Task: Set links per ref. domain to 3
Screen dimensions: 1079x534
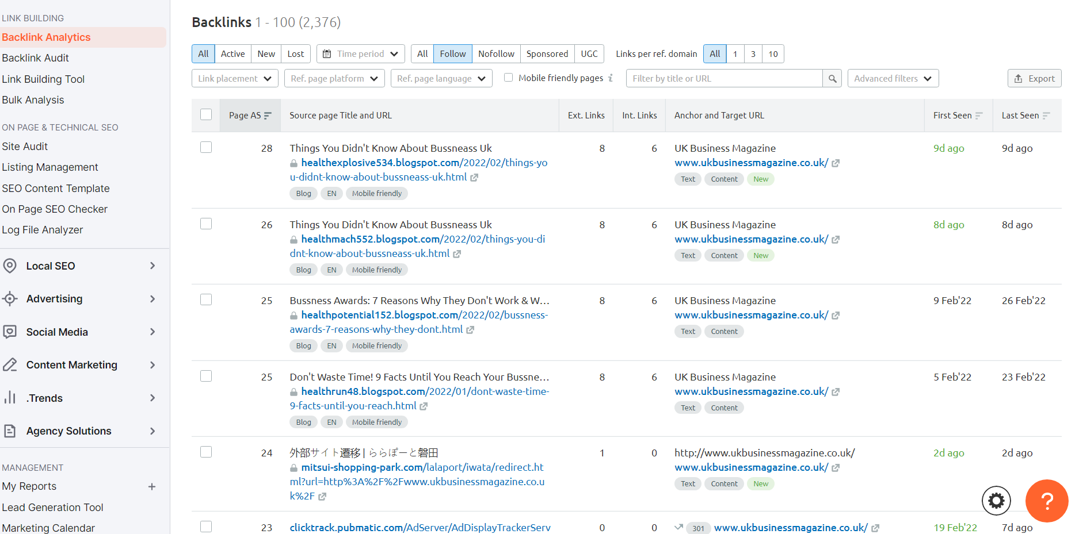Action: point(753,54)
